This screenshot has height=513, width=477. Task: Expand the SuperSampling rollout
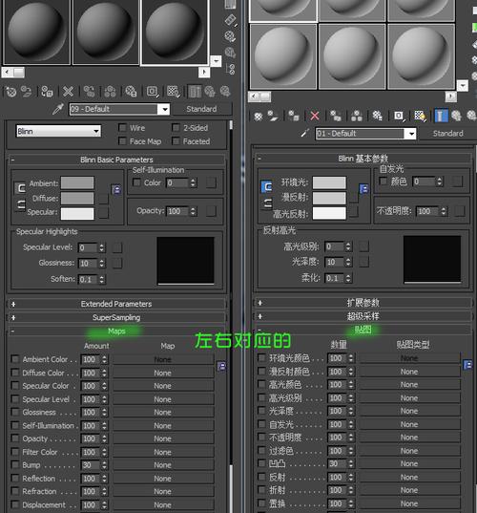(x=116, y=317)
